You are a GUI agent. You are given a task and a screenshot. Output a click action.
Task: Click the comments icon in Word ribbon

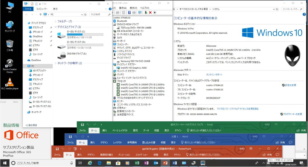pyautogui.click(x=291, y=142)
